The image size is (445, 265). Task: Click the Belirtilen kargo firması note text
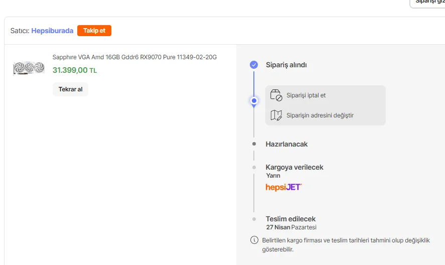tap(346, 244)
